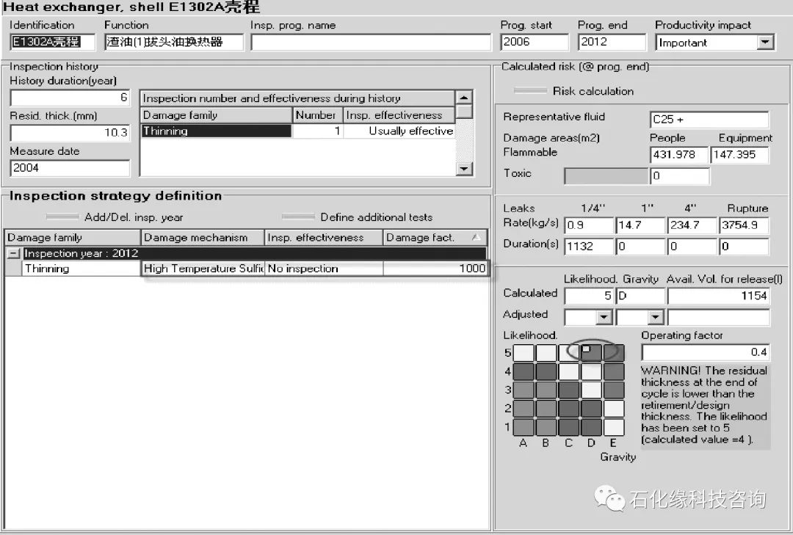This screenshot has width=793, height=535.
Task: Click the Operating factor field
Action: [705, 352]
